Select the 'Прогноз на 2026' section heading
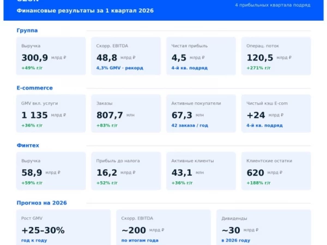Screen dimensions: 327x245 point(42,203)
